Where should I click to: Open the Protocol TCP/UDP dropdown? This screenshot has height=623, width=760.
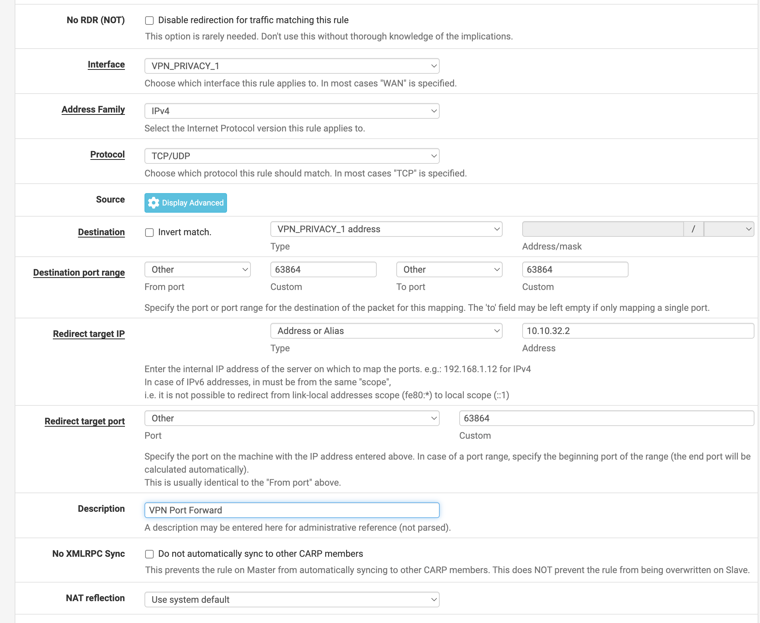[x=292, y=156]
